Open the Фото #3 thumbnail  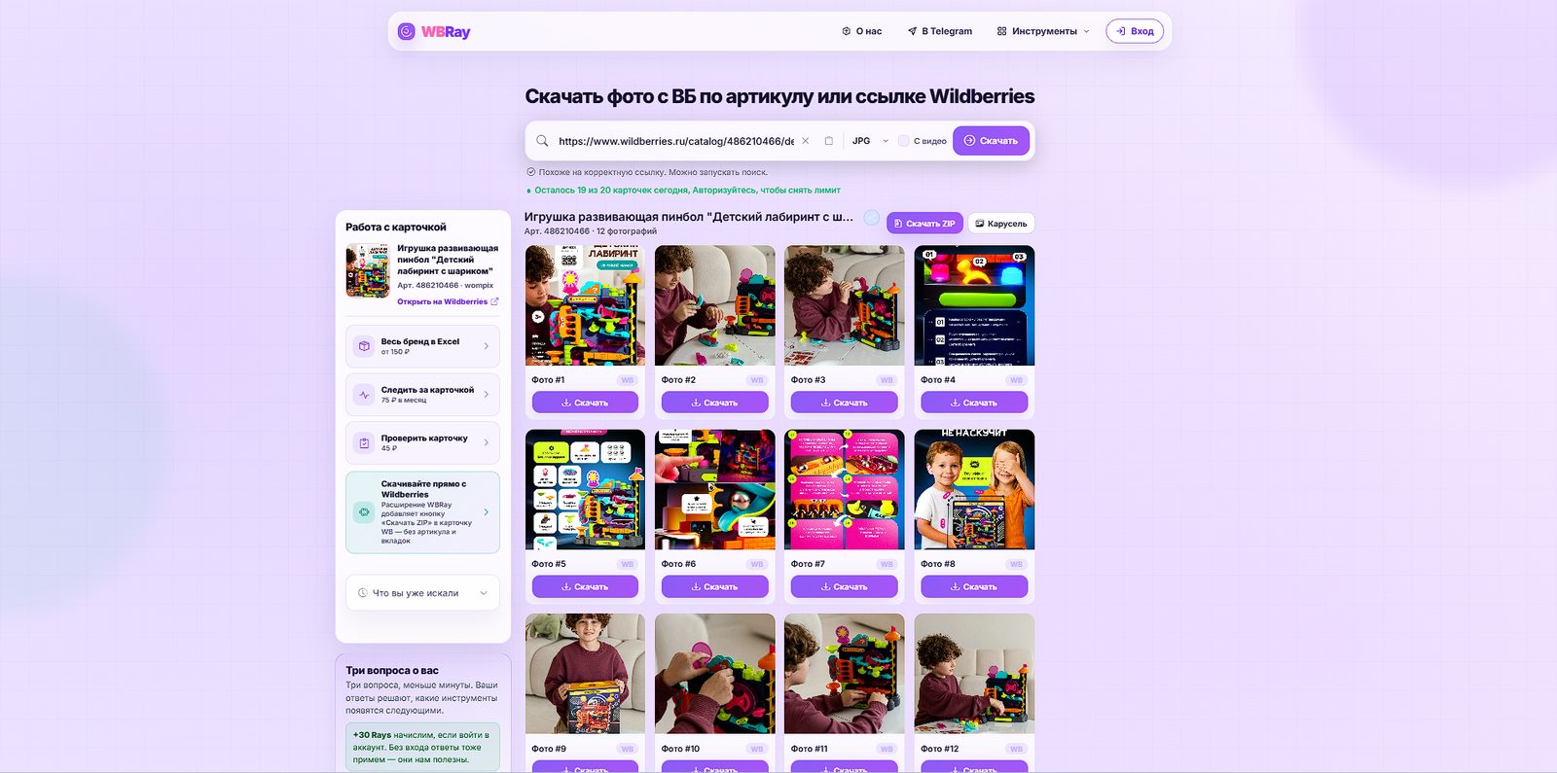(845, 305)
